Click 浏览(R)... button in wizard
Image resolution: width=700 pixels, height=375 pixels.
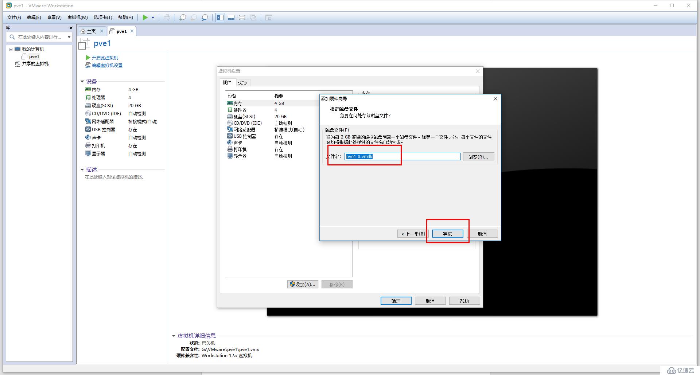click(478, 157)
